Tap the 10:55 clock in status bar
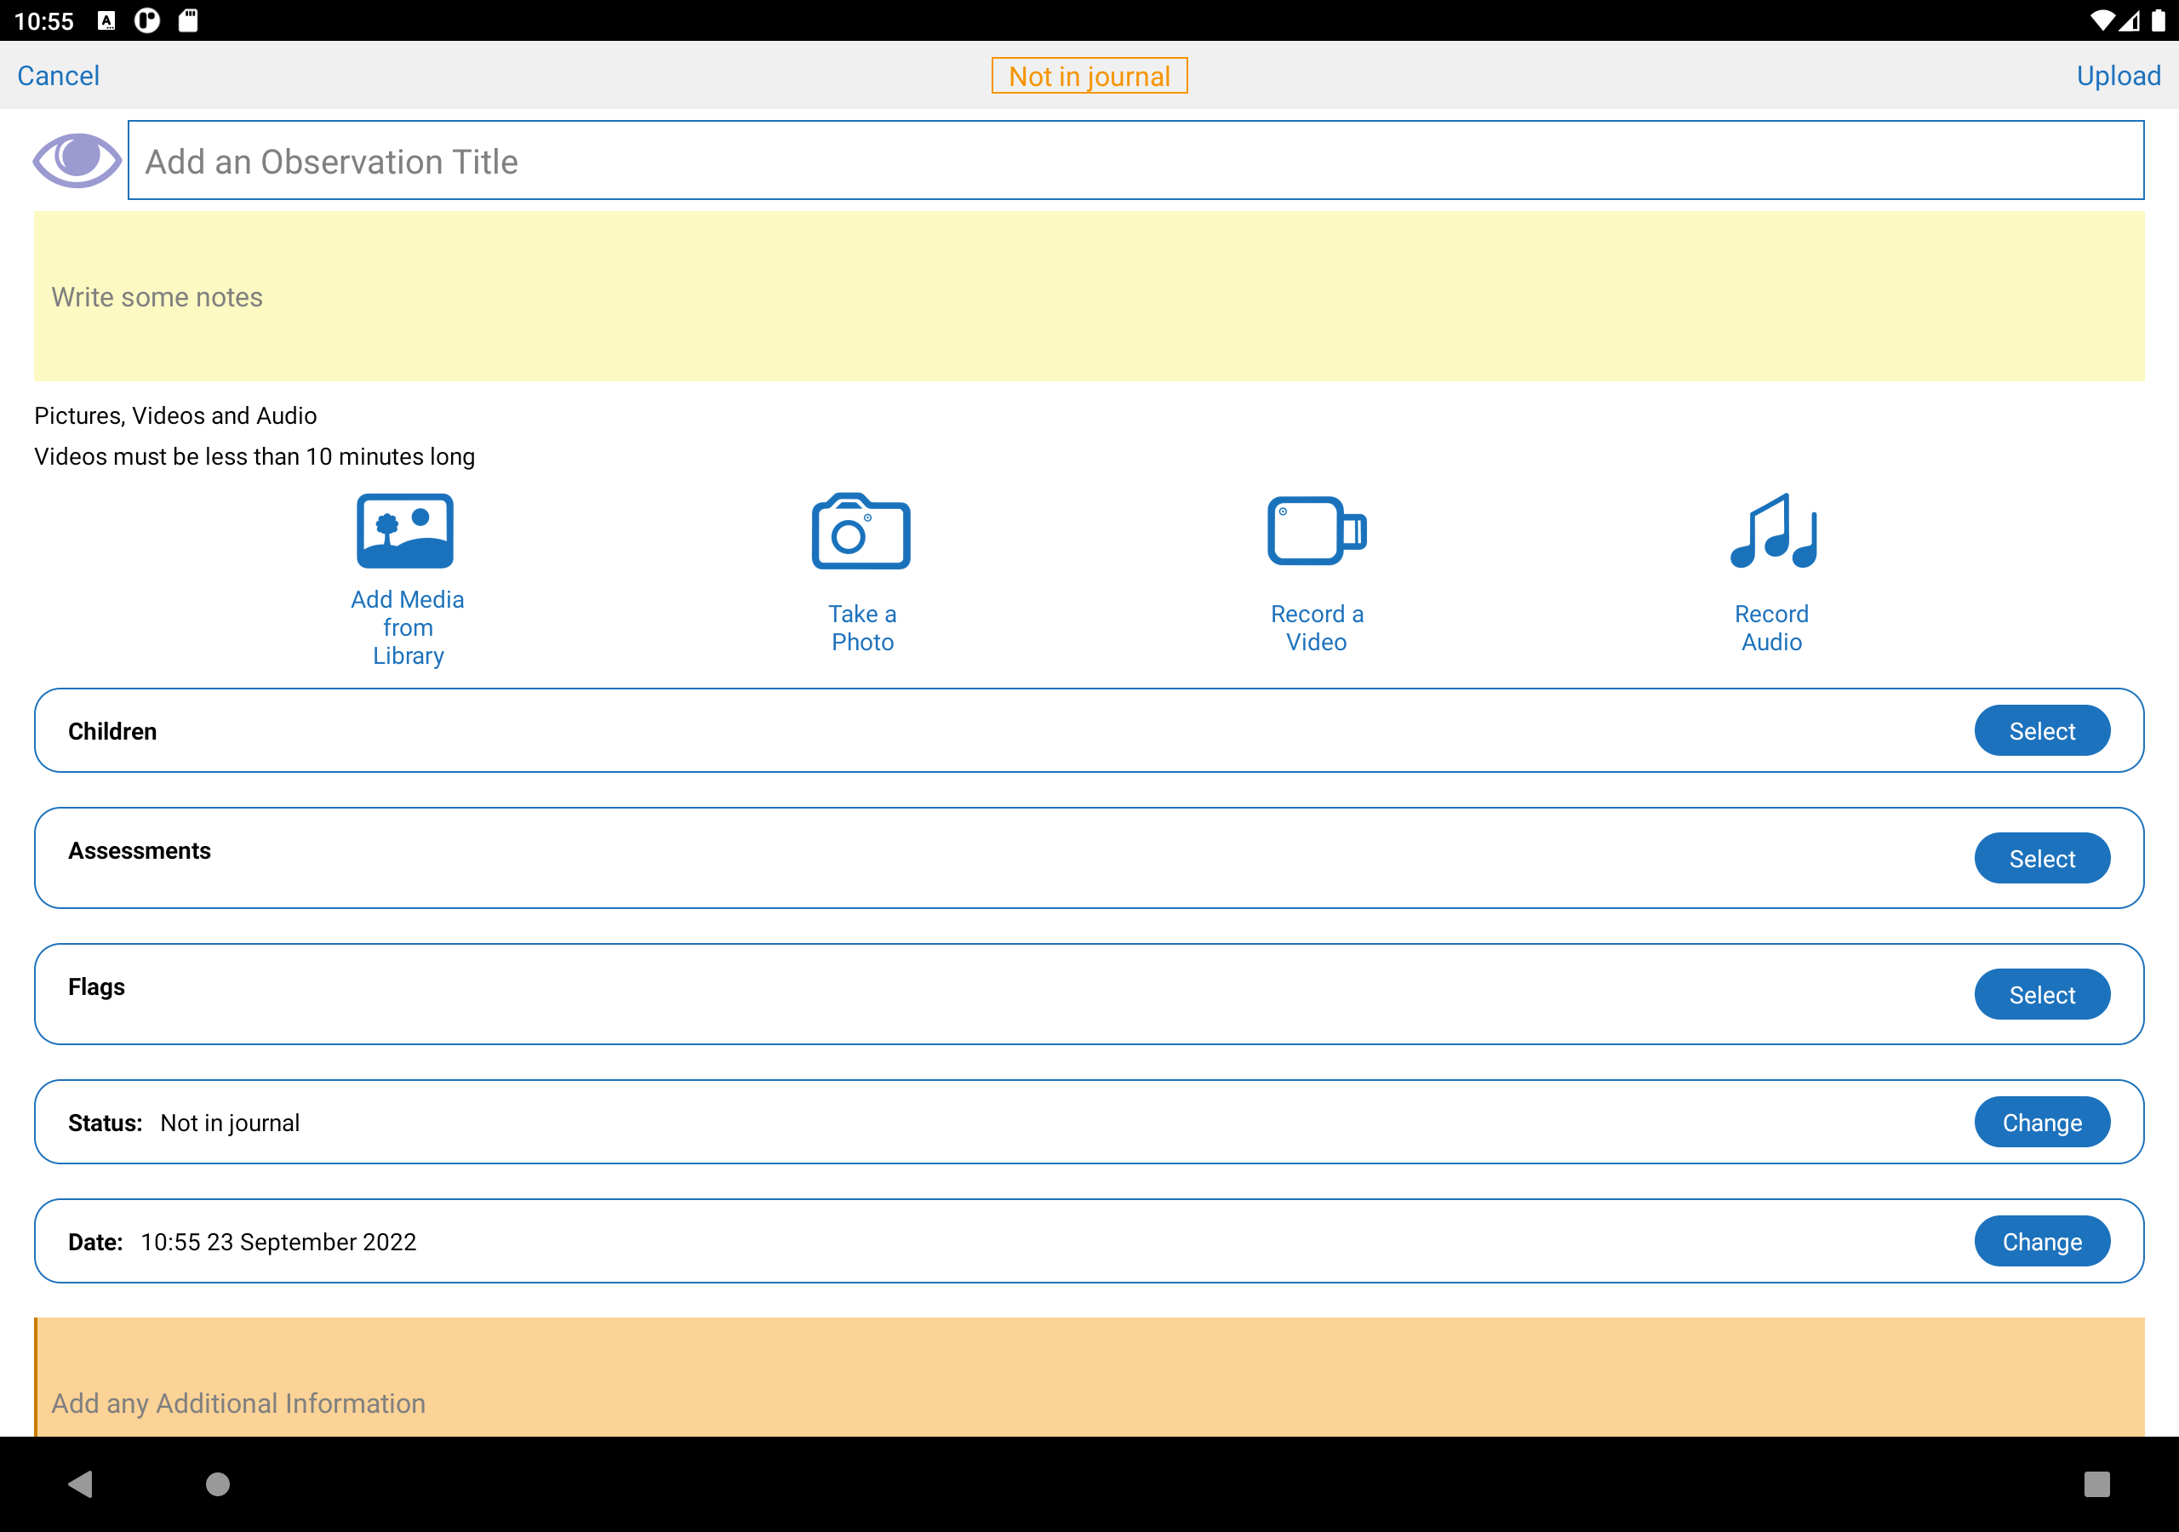This screenshot has height=1532, width=2179. (x=43, y=21)
